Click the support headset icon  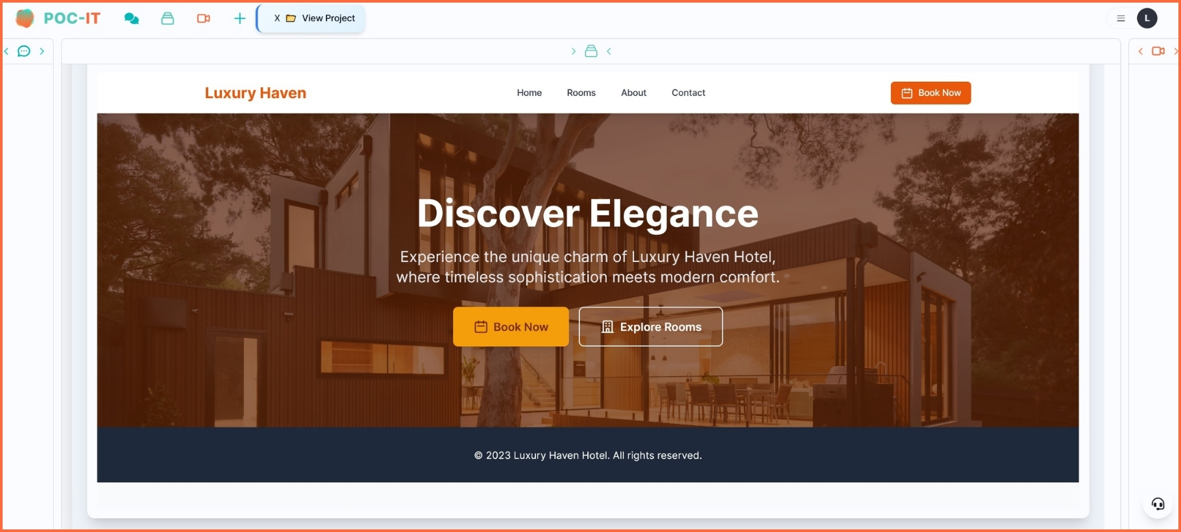click(1158, 504)
